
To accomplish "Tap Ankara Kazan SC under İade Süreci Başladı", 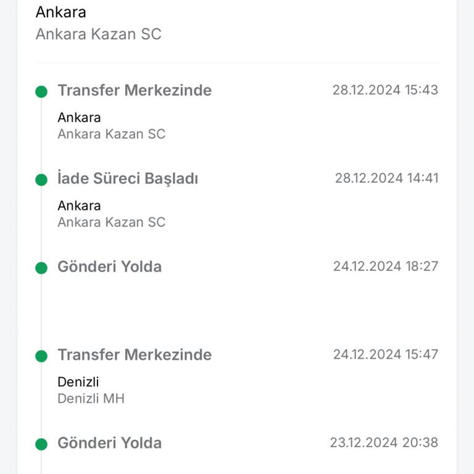I will (111, 222).
